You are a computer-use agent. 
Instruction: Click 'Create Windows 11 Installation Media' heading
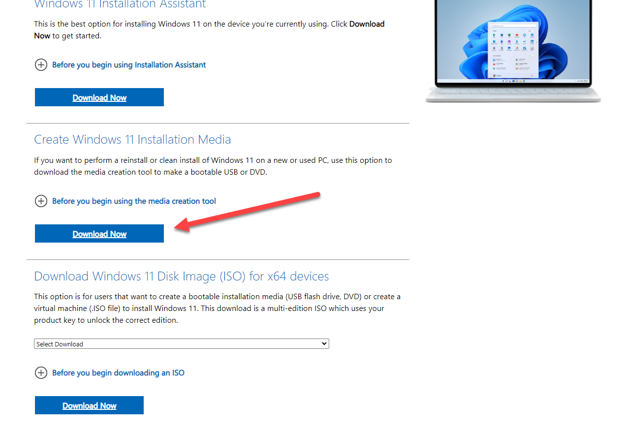click(132, 139)
